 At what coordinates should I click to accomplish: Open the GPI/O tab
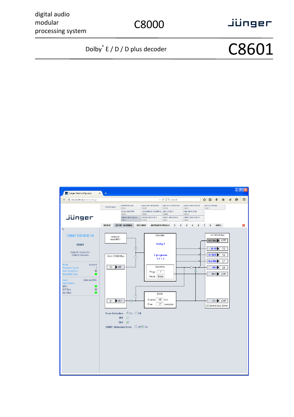click(218, 225)
